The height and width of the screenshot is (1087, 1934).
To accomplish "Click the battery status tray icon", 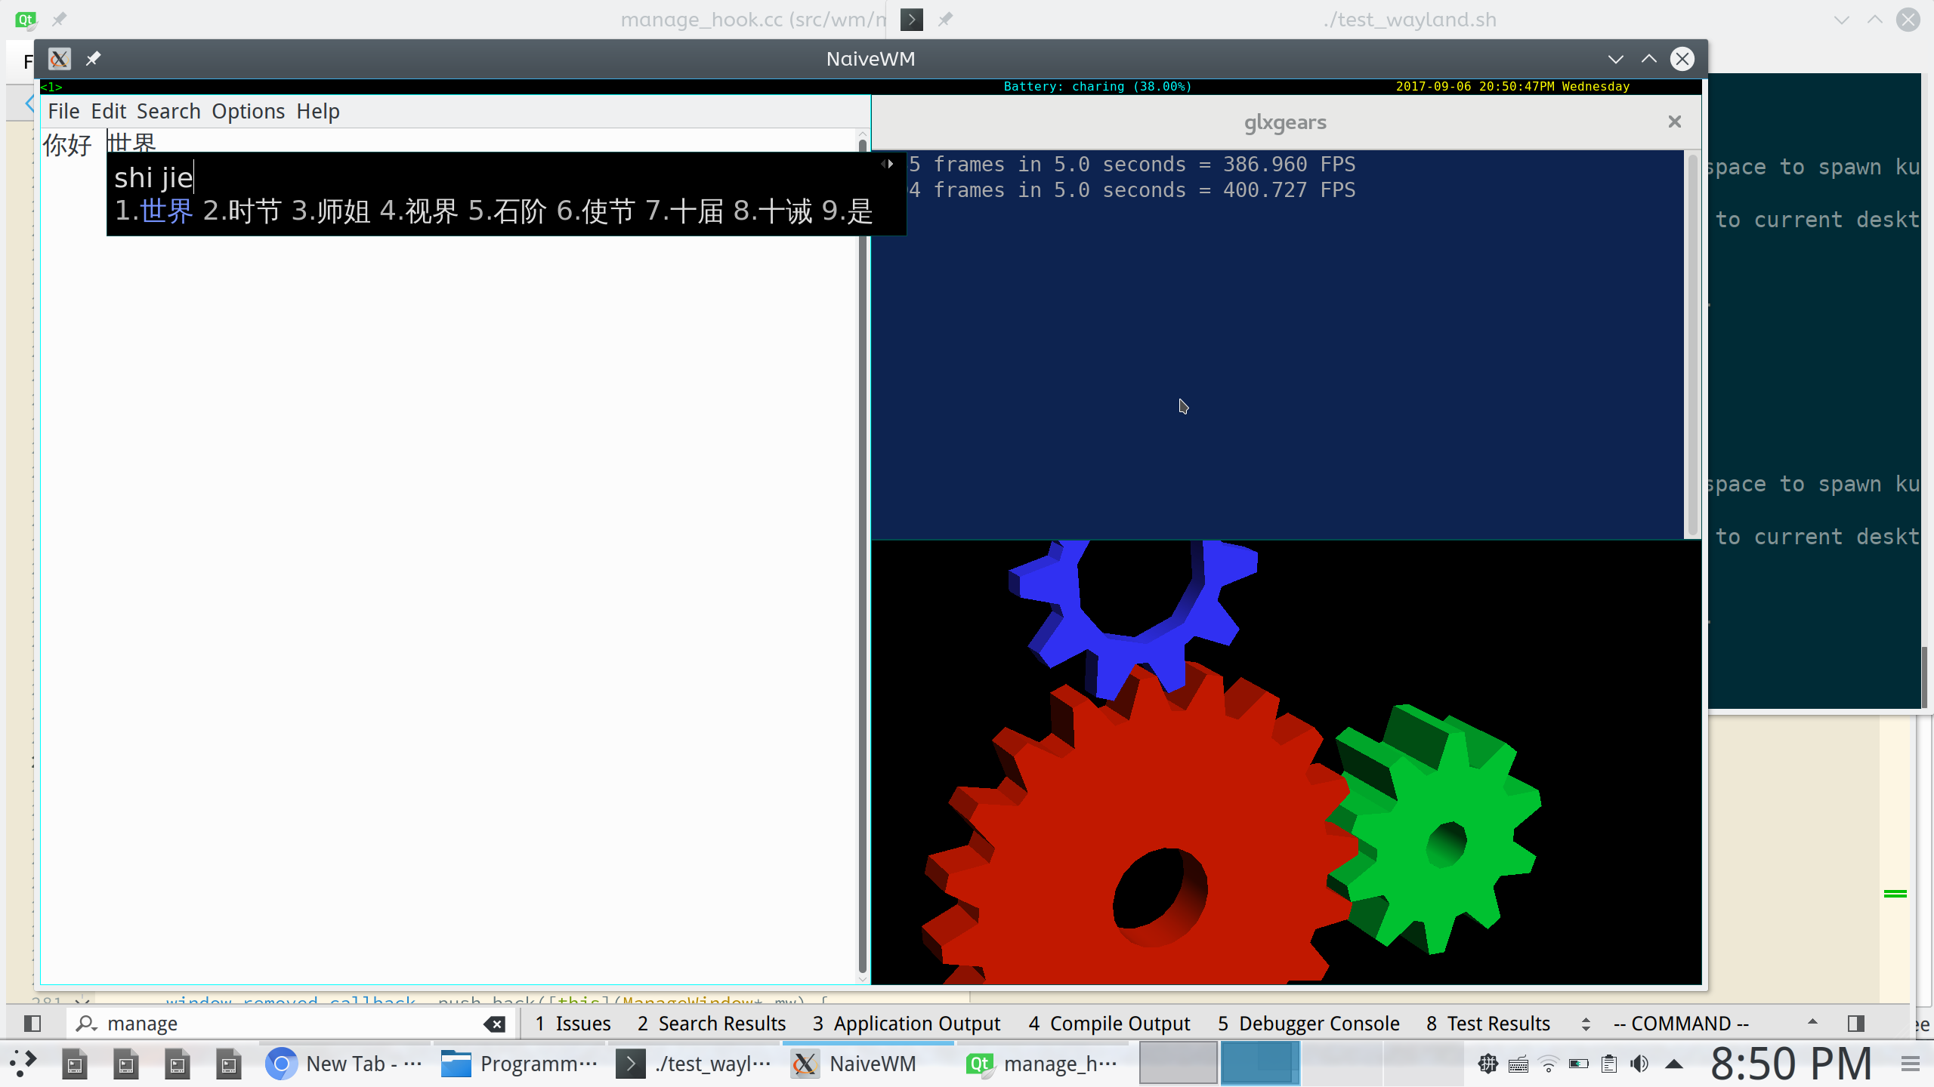I will [x=1578, y=1064].
